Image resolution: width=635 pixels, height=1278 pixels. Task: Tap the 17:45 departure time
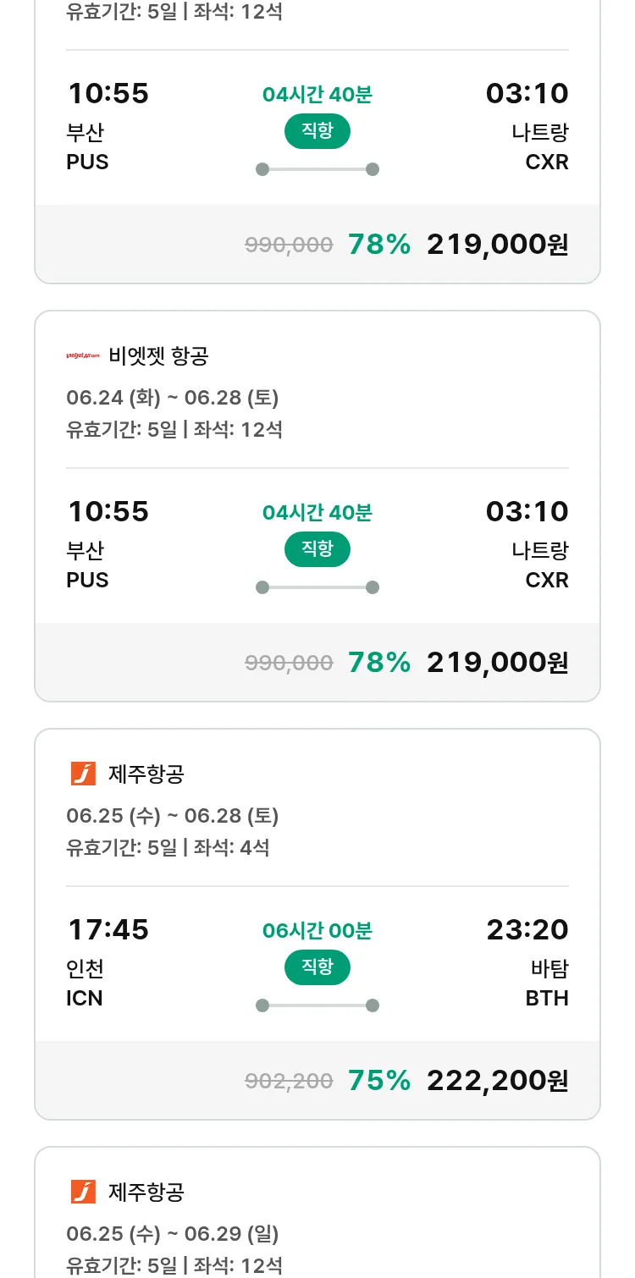[108, 930]
